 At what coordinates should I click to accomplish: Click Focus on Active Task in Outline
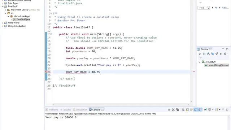point(200,54)
